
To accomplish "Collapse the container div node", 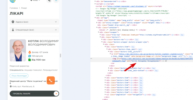I will tap(97, 27).
